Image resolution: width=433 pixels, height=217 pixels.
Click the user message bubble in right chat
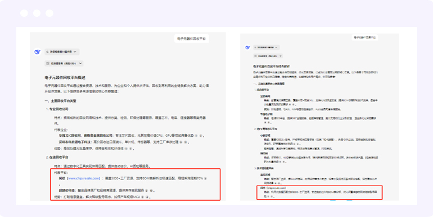click(x=365, y=38)
